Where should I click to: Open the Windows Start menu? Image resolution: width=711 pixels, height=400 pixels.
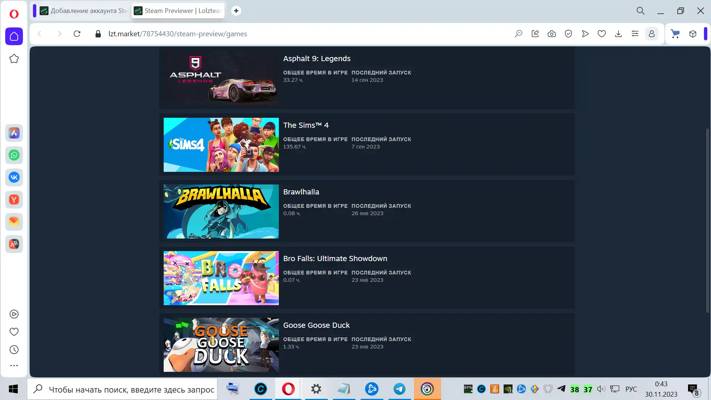point(13,389)
